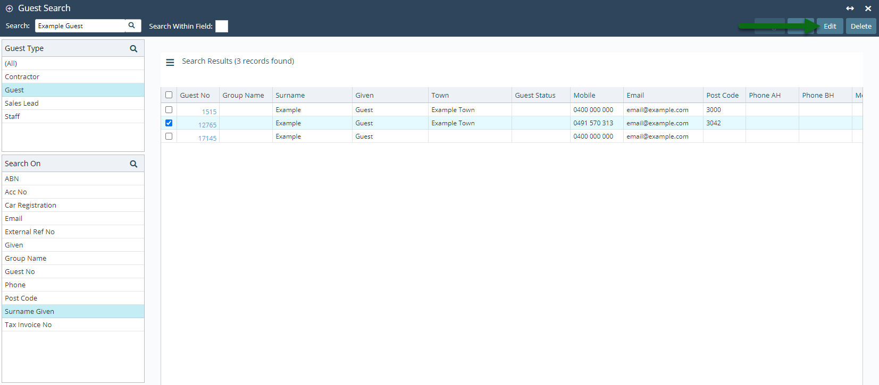
Task: Choose Phone in Search On list
Action: [73, 285]
